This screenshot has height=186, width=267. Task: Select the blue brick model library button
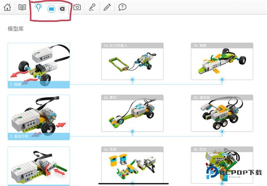[x=51, y=9]
